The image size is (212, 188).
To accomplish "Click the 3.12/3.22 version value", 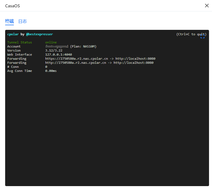I will [x=54, y=50].
